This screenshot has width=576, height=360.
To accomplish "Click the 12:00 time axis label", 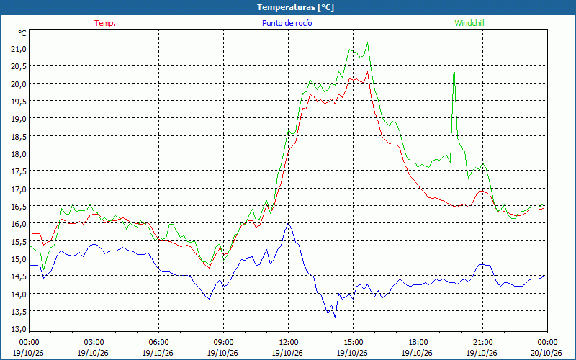I will click(289, 343).
